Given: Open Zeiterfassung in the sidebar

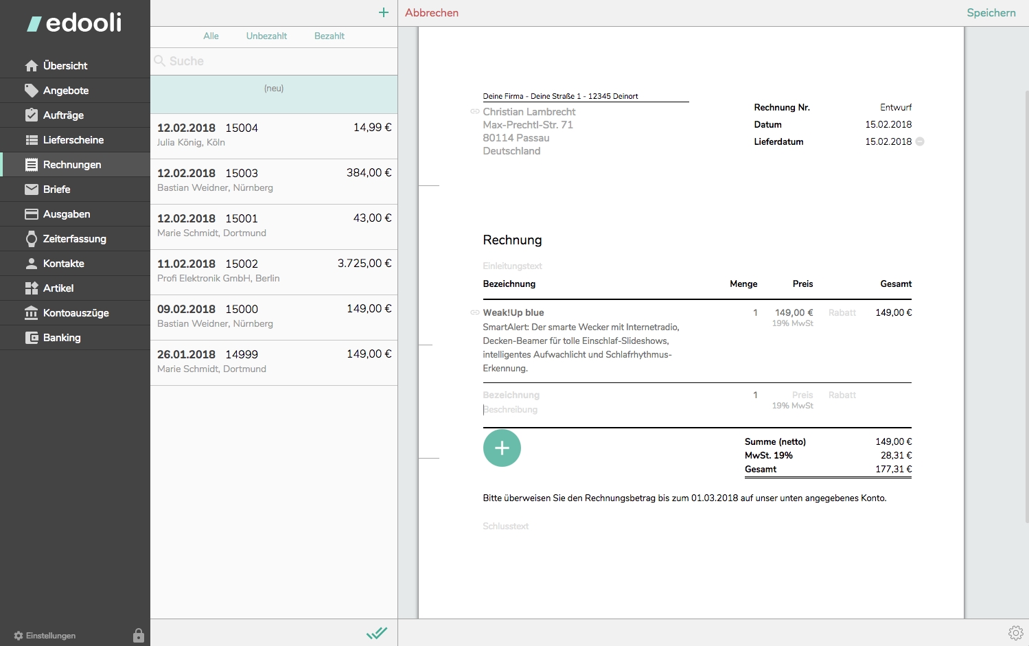Looking at the screenshot, I should (75, 239).
